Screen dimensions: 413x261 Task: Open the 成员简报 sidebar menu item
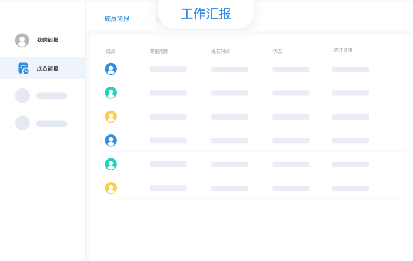(47, 68)
